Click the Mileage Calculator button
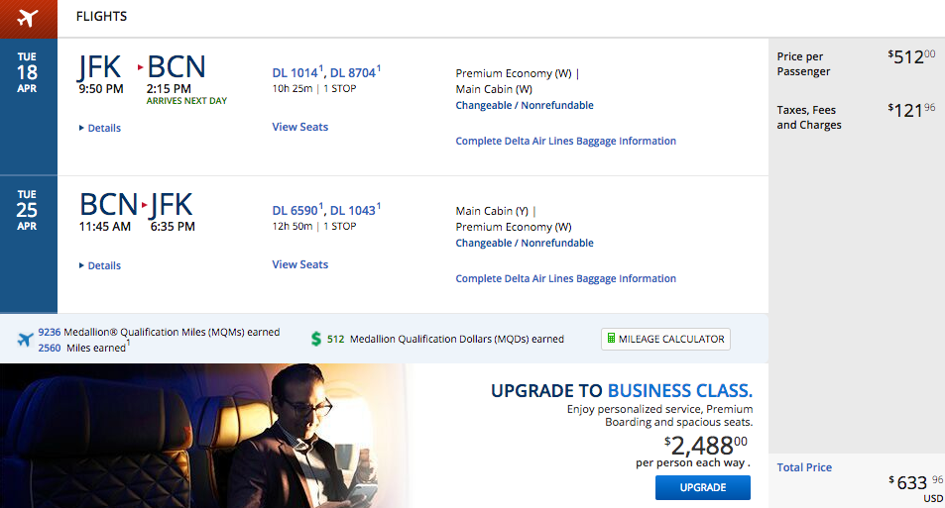Viewport: 945px width, 508px height. [x=665, y=339]
